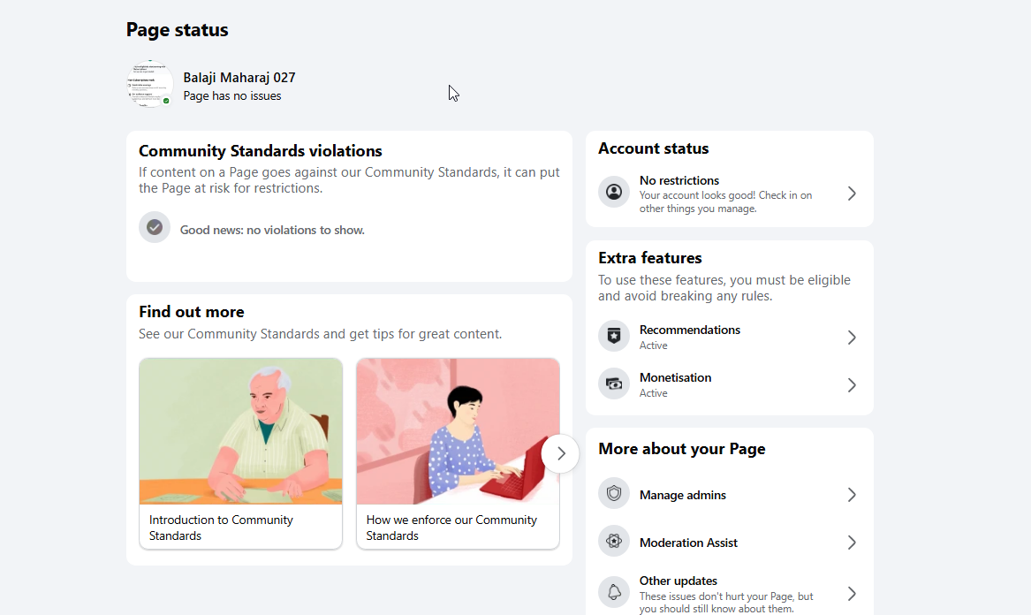Open How we enforce our Community Standards
Screen dimensions: 1031x615
pyautogui.click(x=458, y=453)
